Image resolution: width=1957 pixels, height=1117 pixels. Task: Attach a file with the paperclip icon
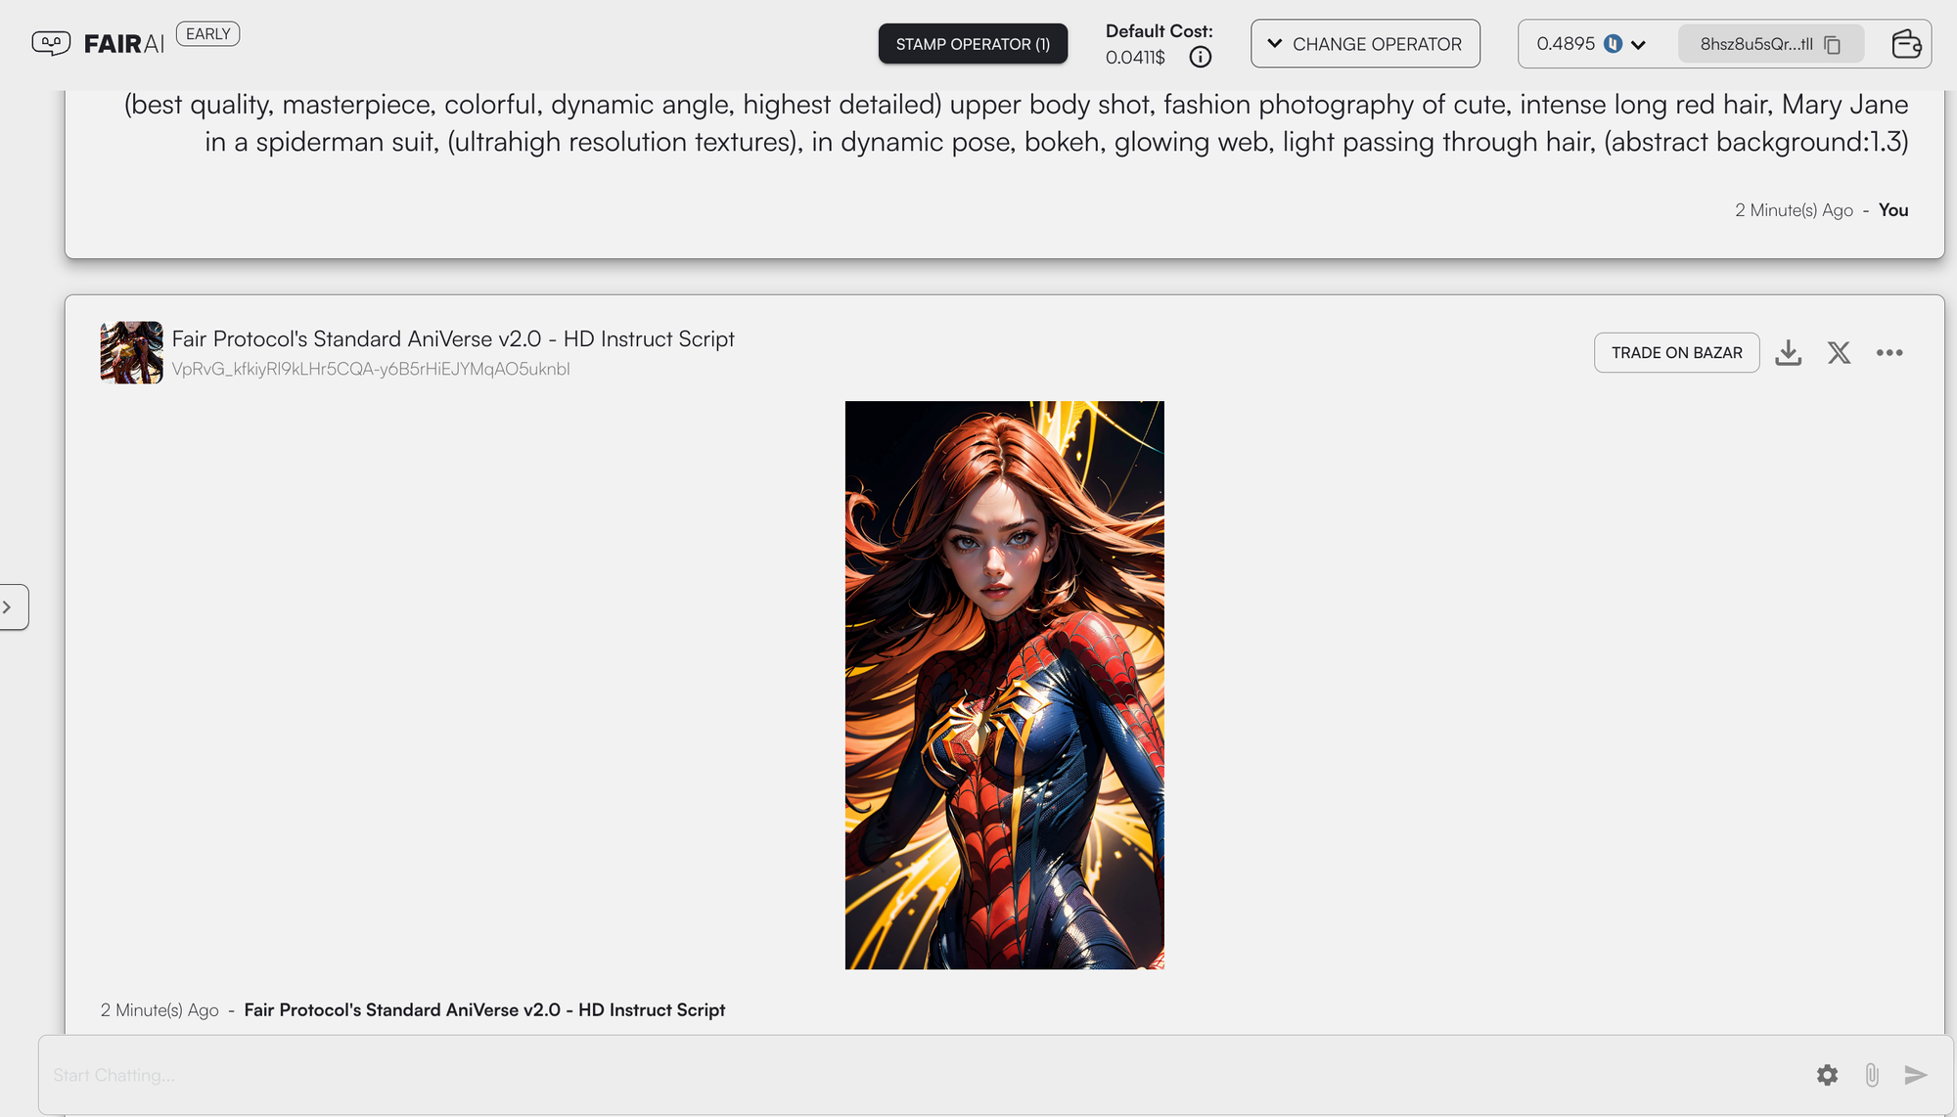pyautogui.click(x=1872, y=1075)
